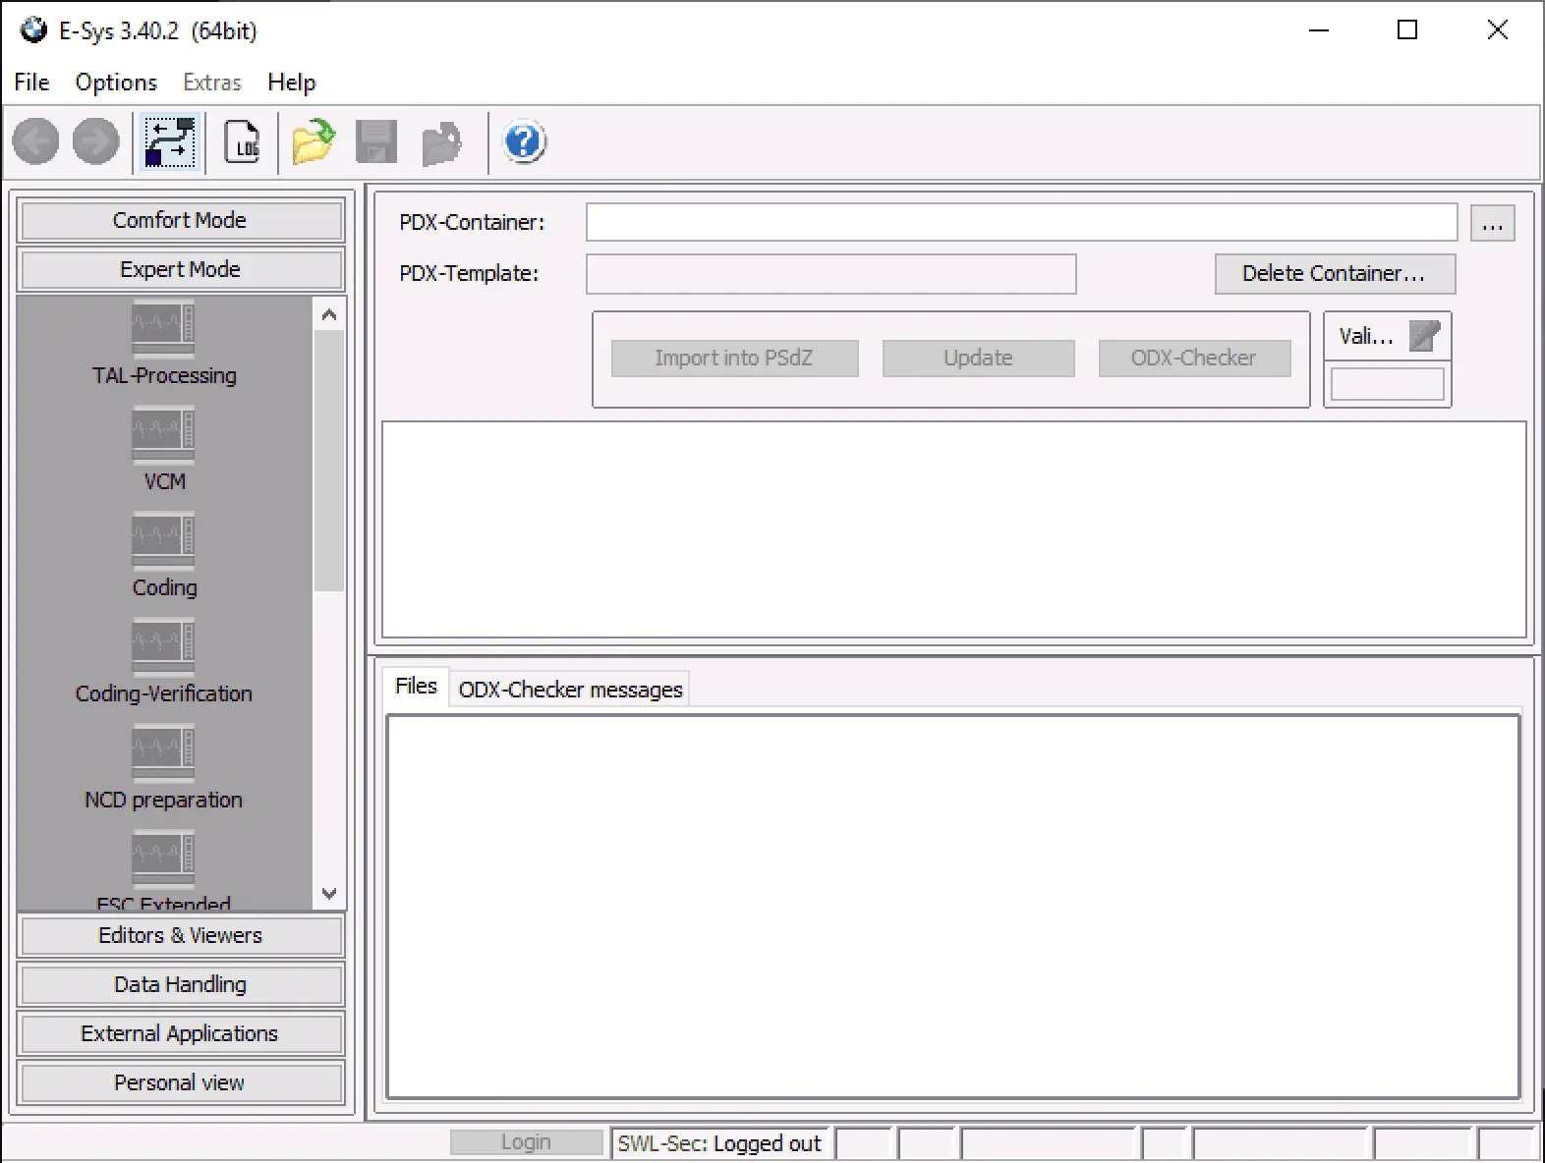Click the forward navigation arrow icon
Screen dimensions: 1545x1163
point(95,142)
